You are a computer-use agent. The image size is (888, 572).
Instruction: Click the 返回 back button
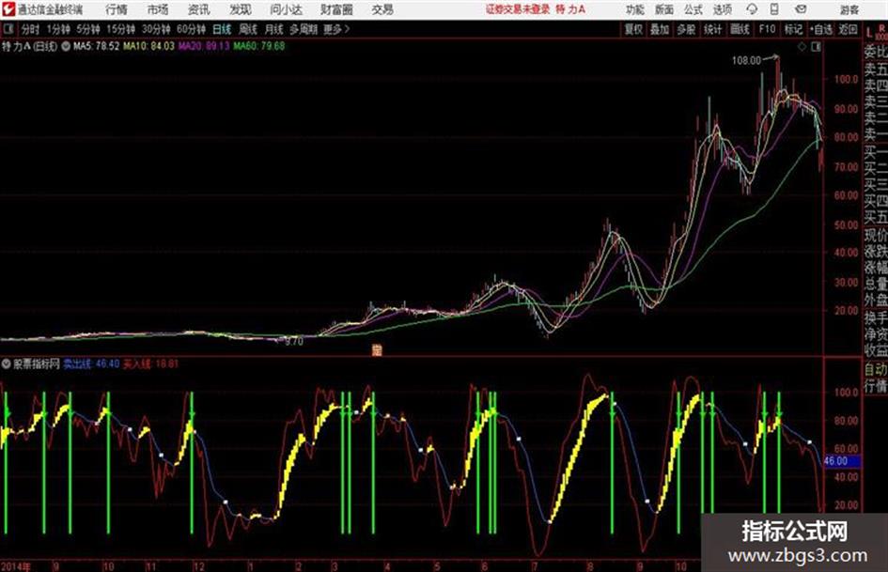(848, 29)
